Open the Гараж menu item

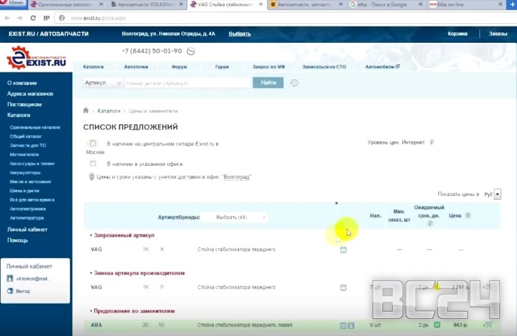pyautogui.click(x=222, y=66)
